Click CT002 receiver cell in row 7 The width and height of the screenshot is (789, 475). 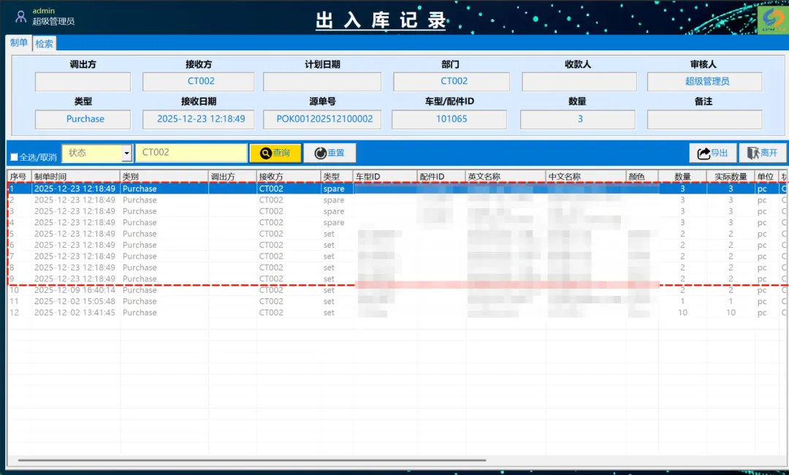coord(271,256)
